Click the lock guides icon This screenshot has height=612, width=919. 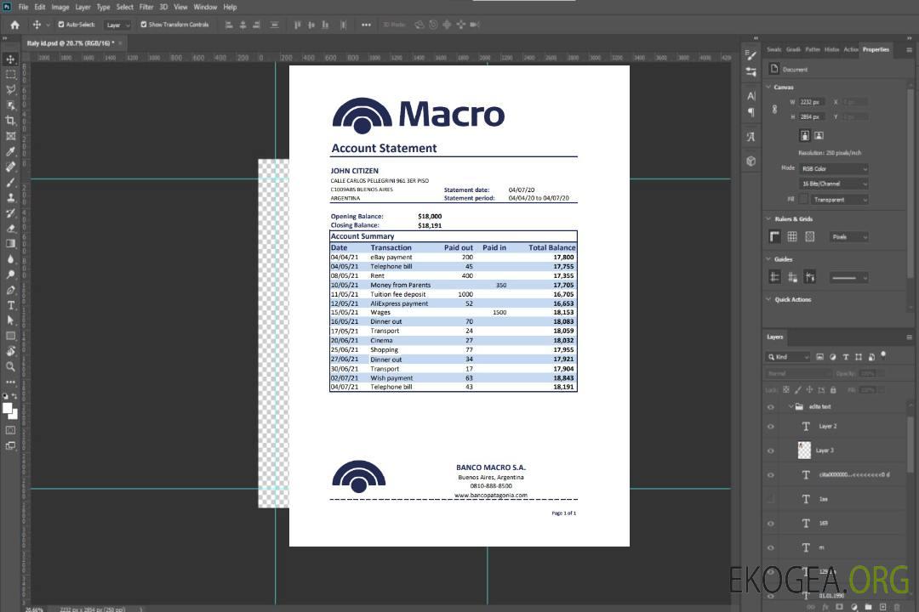point(792,277)
